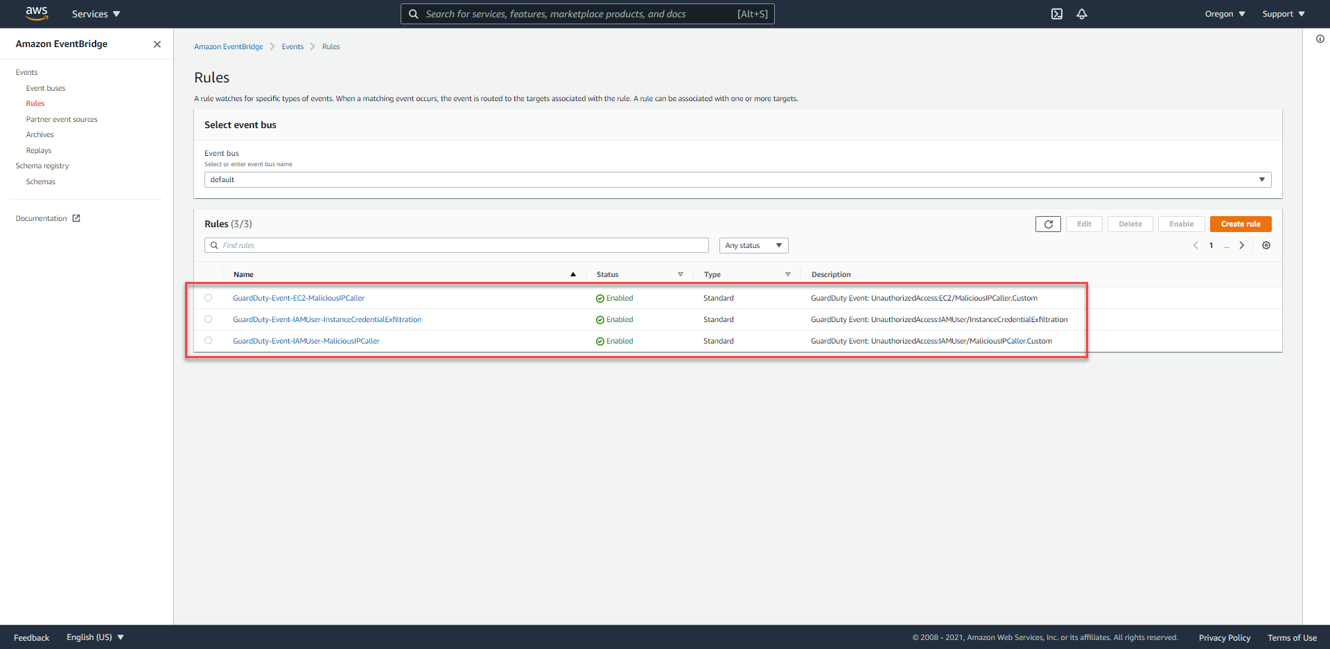The width and height of the screenshot is (1330, 649).
Task: Open the Event bus default dropdown
Action: tap(737, 179)
